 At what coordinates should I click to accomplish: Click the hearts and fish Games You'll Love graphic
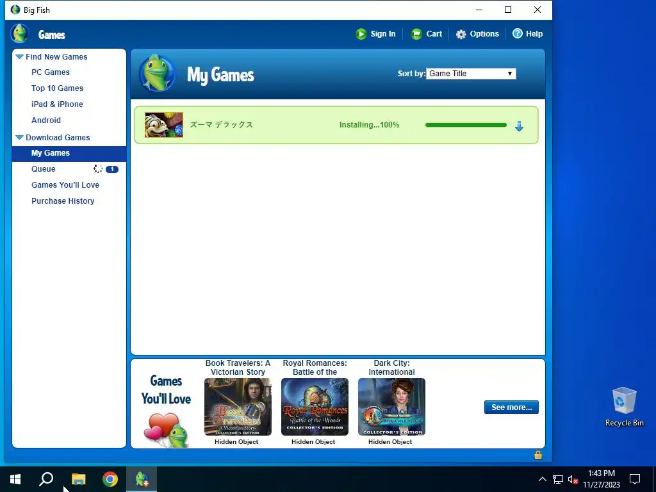[x=167, y=430]
